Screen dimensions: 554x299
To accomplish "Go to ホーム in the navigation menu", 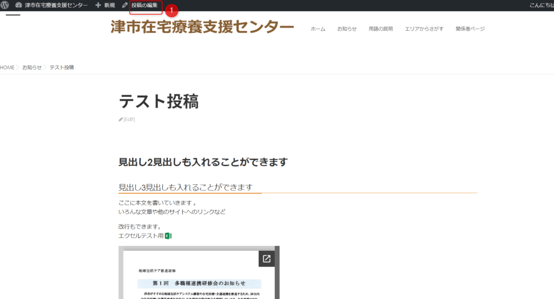I will point(318,29).
